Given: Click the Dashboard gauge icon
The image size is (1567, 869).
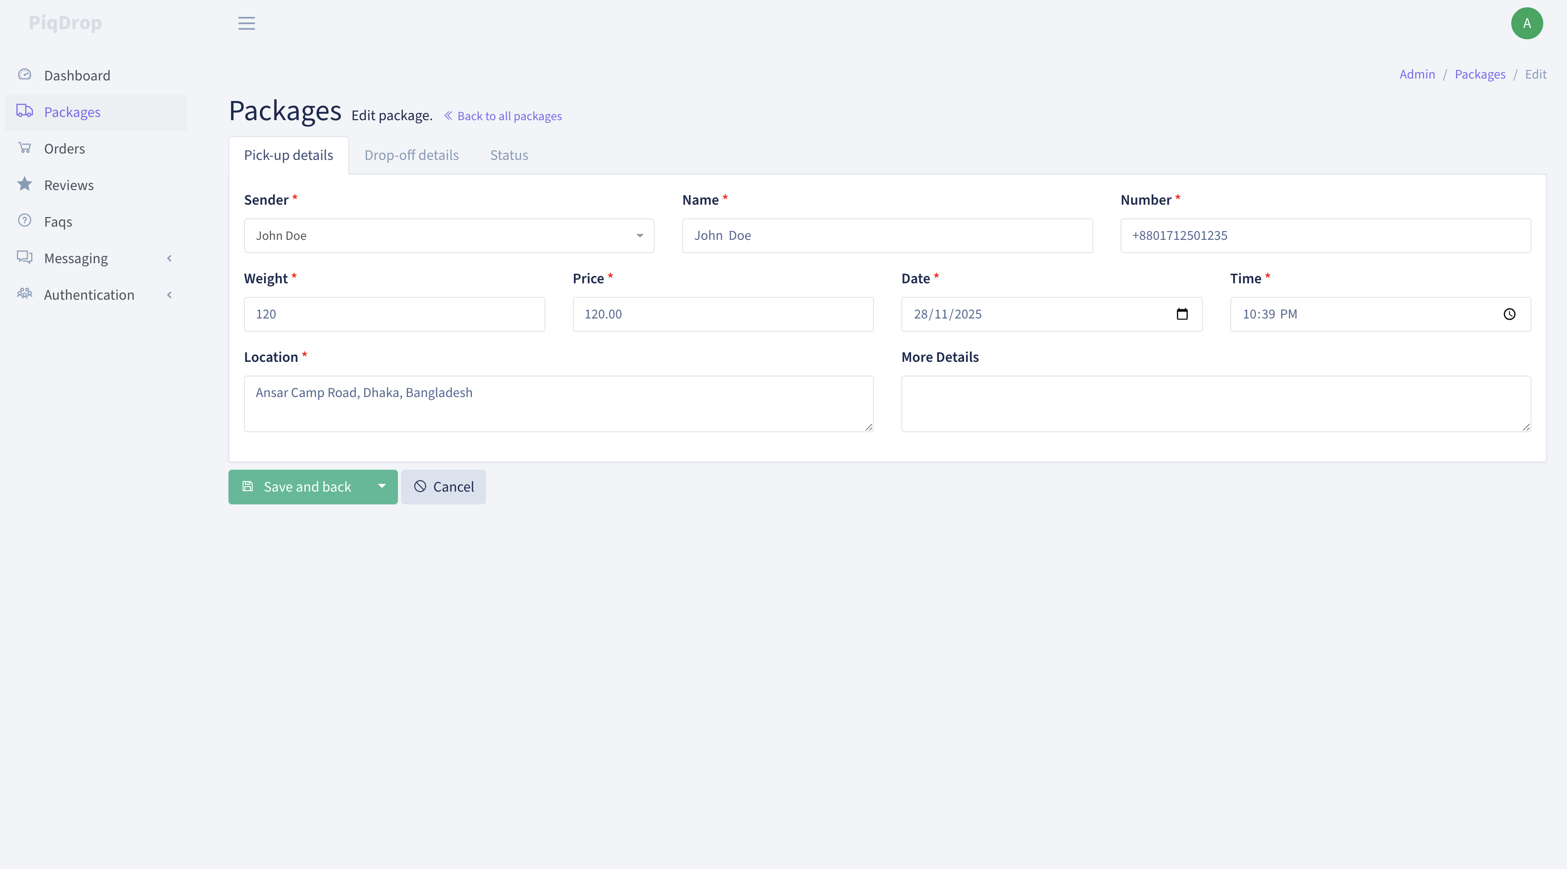Looking at the screenshot, I should (24, 75).
